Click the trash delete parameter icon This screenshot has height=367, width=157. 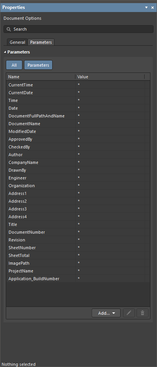(x=143, y=313)
